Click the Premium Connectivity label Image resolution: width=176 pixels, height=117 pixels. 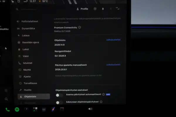point(65,27)
